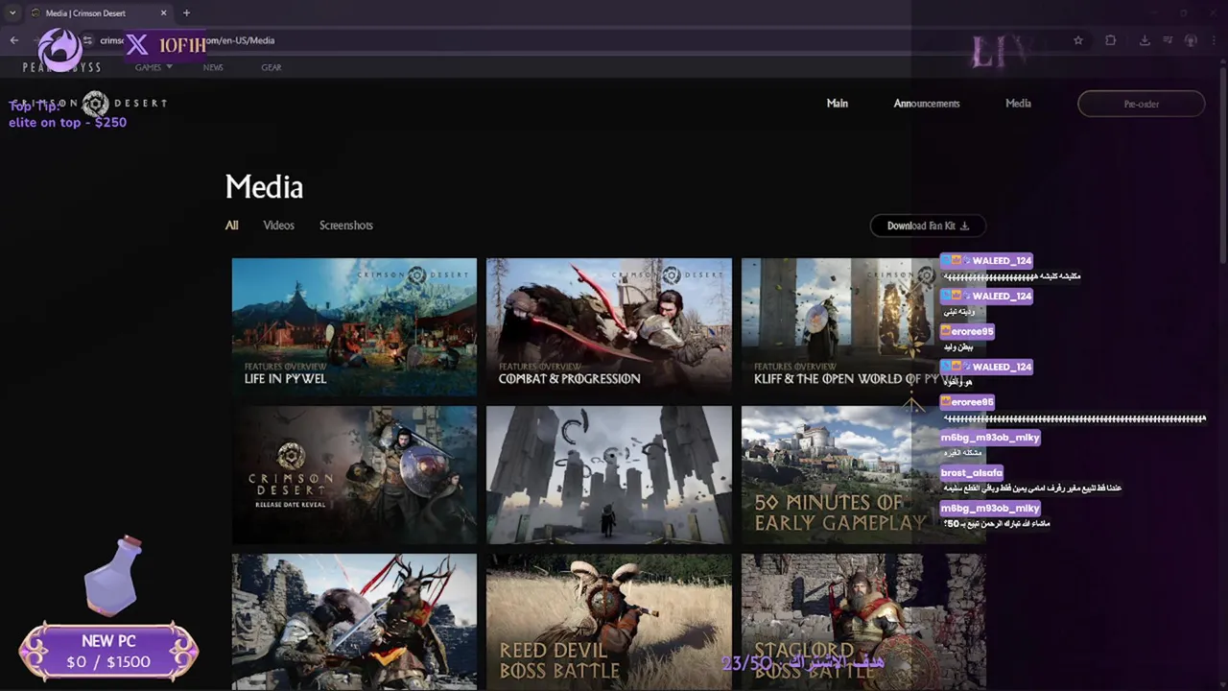Click the NEW PC $0 / $1500 goal badge
Image resolution: width=1228 pixels, height=691 pixels.
(x=109, y=652)
